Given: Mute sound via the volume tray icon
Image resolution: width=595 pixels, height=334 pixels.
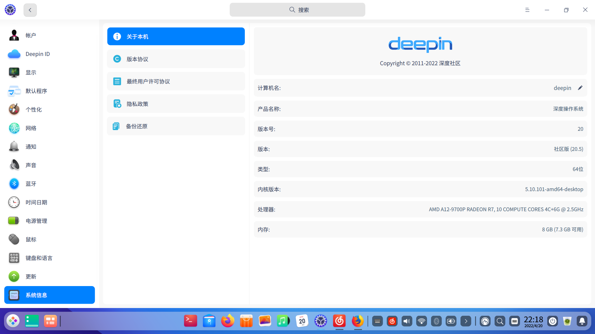Looking at the screenshot, I should (x=407, y=321).
